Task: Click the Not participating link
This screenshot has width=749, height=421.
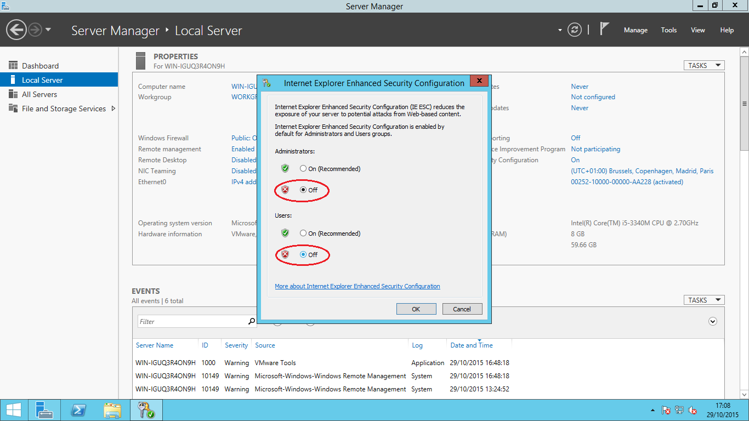Action: click(595, 149)
